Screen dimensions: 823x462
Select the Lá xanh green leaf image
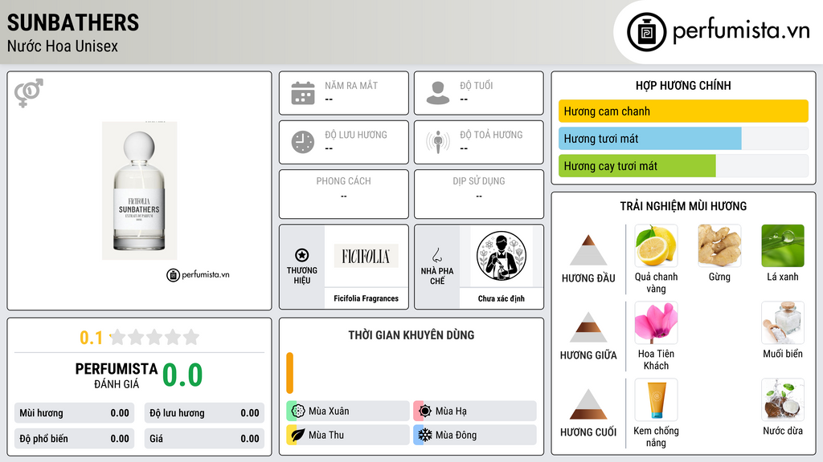coord(783,246)
